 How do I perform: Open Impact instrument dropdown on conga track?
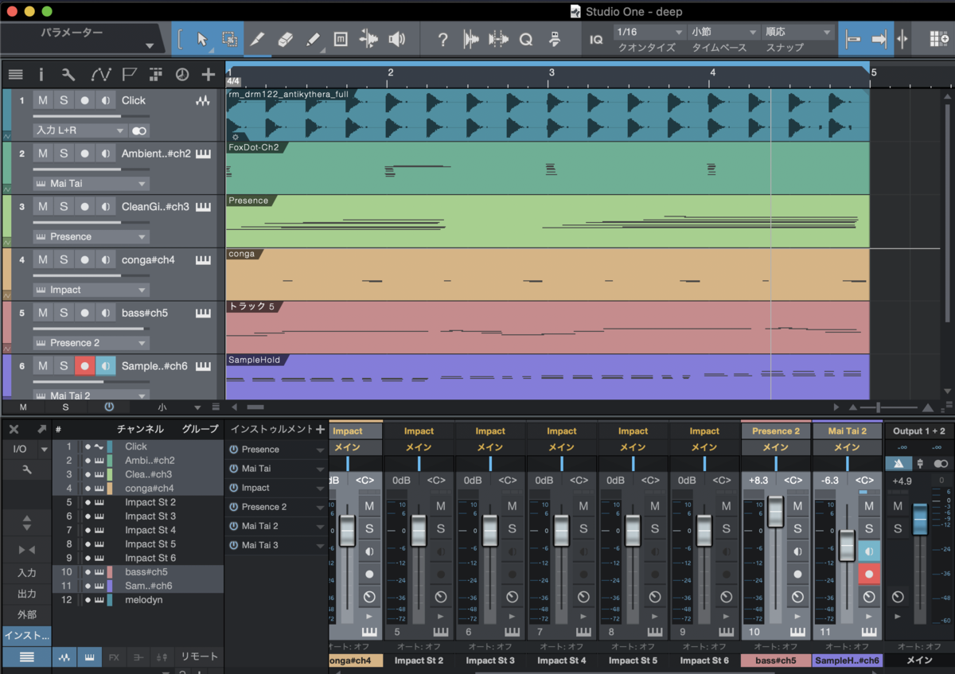point(91,290)
